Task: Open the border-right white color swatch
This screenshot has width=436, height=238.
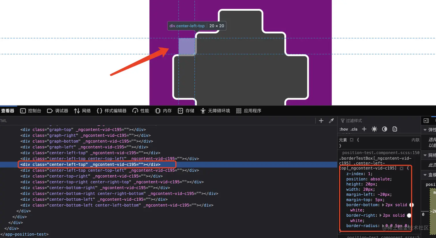Action: 409,215
